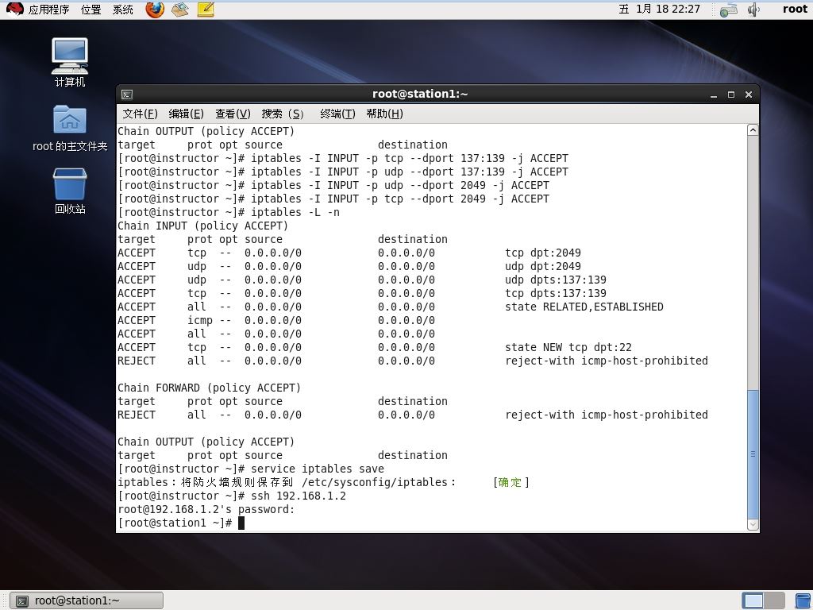Viewport: 813px width, 610px height.
Task: Click the icmp protocol entry in the INPUT chain
Action: point(199,321)
